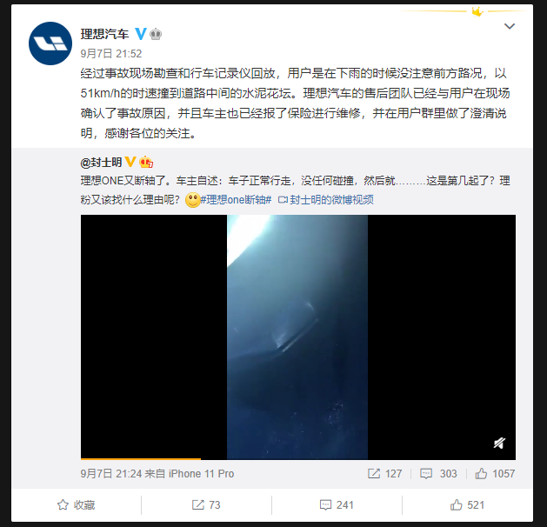The height and width of the screenshot is (527, 547).
Task: Open 理想汽车 profile avatar logo
Action: (x=50, y=43)
